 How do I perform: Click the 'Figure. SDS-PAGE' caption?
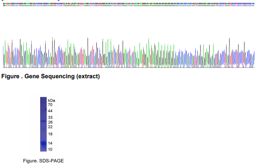pos(44,161)
